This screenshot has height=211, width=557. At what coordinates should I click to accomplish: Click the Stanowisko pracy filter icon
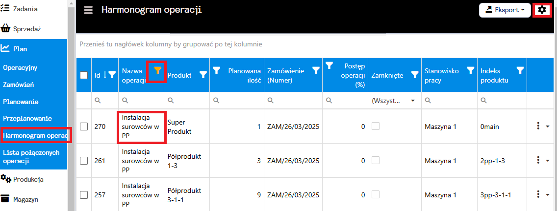coord(471,70)
